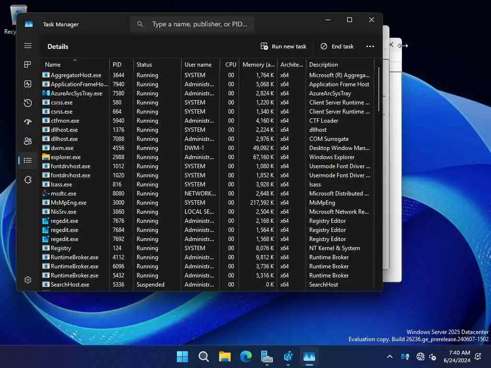Screen dimensions: 491x368
Task: Select the explorer.exe folder icon
Action: pos(46,157)
